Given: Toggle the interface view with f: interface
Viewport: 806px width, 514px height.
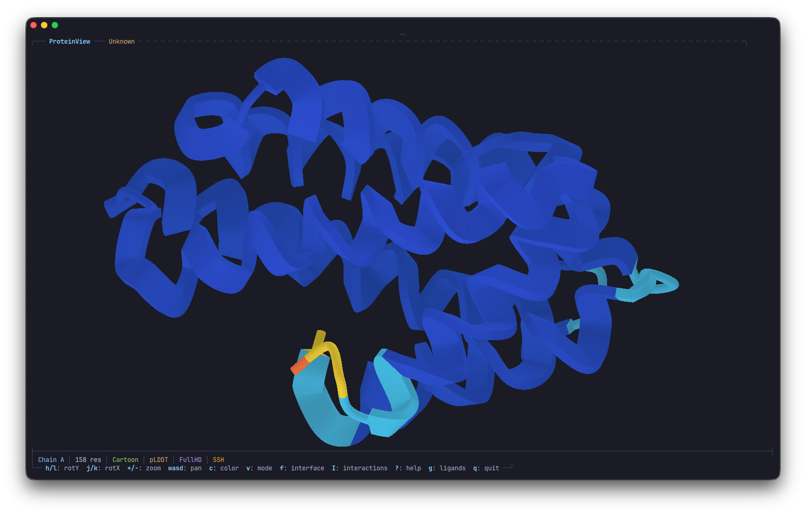Looking at the screenshot, I should coord(302,468).
